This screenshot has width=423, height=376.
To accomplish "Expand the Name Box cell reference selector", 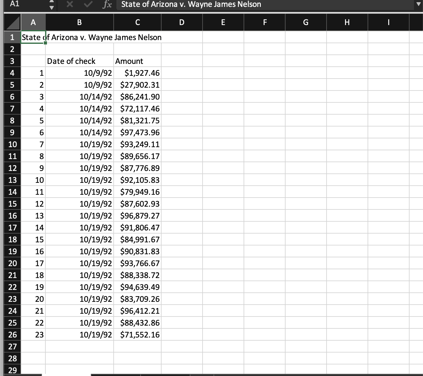I will point(52,4).
